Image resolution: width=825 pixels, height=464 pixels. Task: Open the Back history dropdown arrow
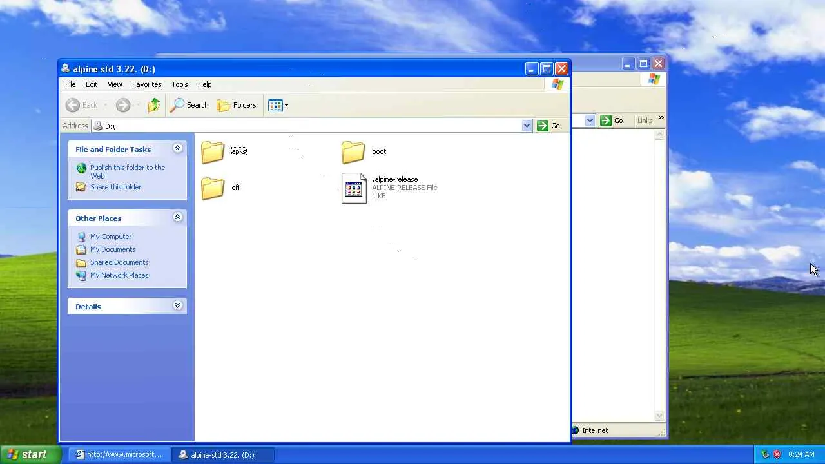pyautogui.click(x=106, y=105)
